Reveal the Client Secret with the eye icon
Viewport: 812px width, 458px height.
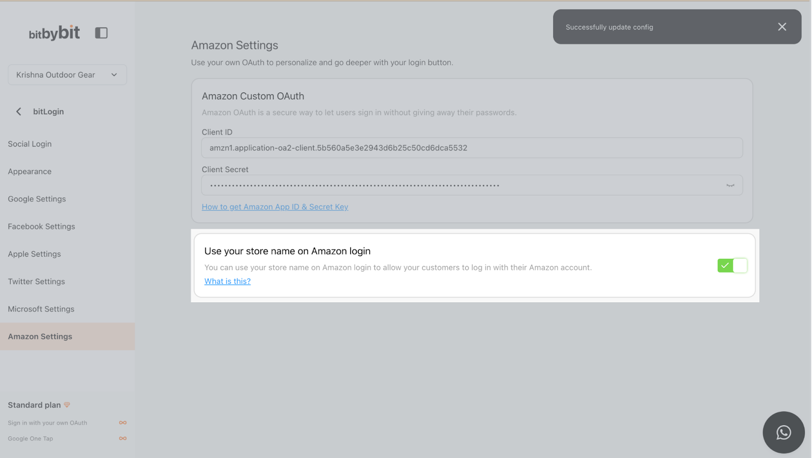coord(730,186)
